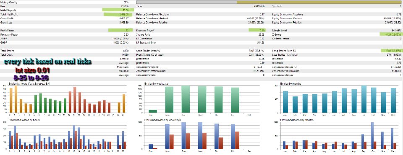Click the Profits and losses by hours title
This screenshot has height=155, width=403.
(x=24, y=120)
